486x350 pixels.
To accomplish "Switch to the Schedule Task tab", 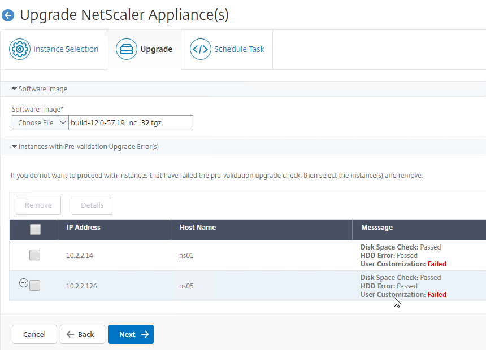I will [x=227, y=49].
